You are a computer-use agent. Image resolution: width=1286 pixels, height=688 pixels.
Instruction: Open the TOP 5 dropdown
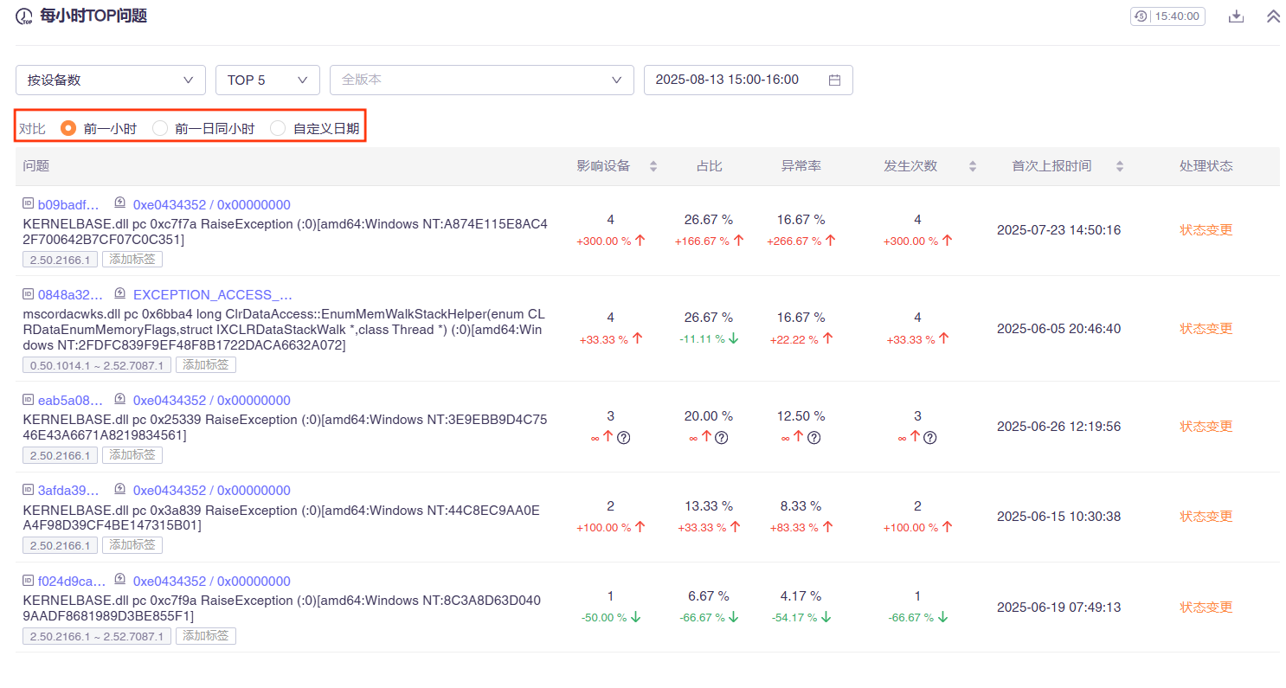coord(267,80)
